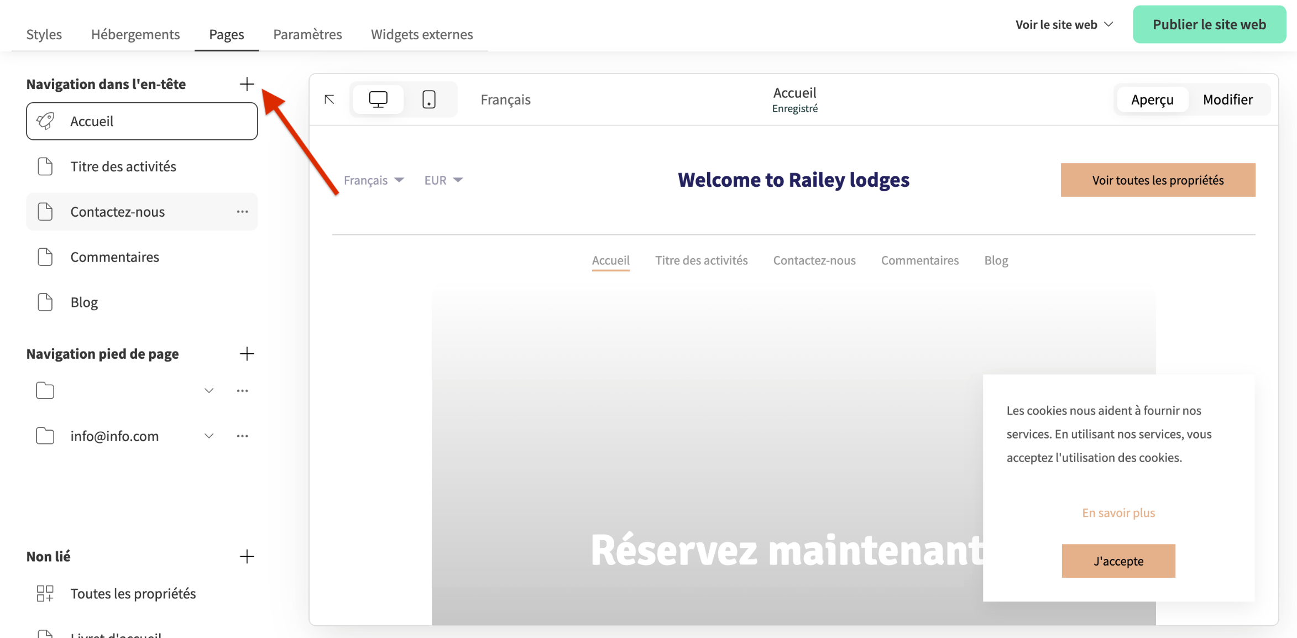Click the plus icon next to Navigation dans l'en-tête
This screenshot has width=1297, height=638.
(x=247, y=84)
